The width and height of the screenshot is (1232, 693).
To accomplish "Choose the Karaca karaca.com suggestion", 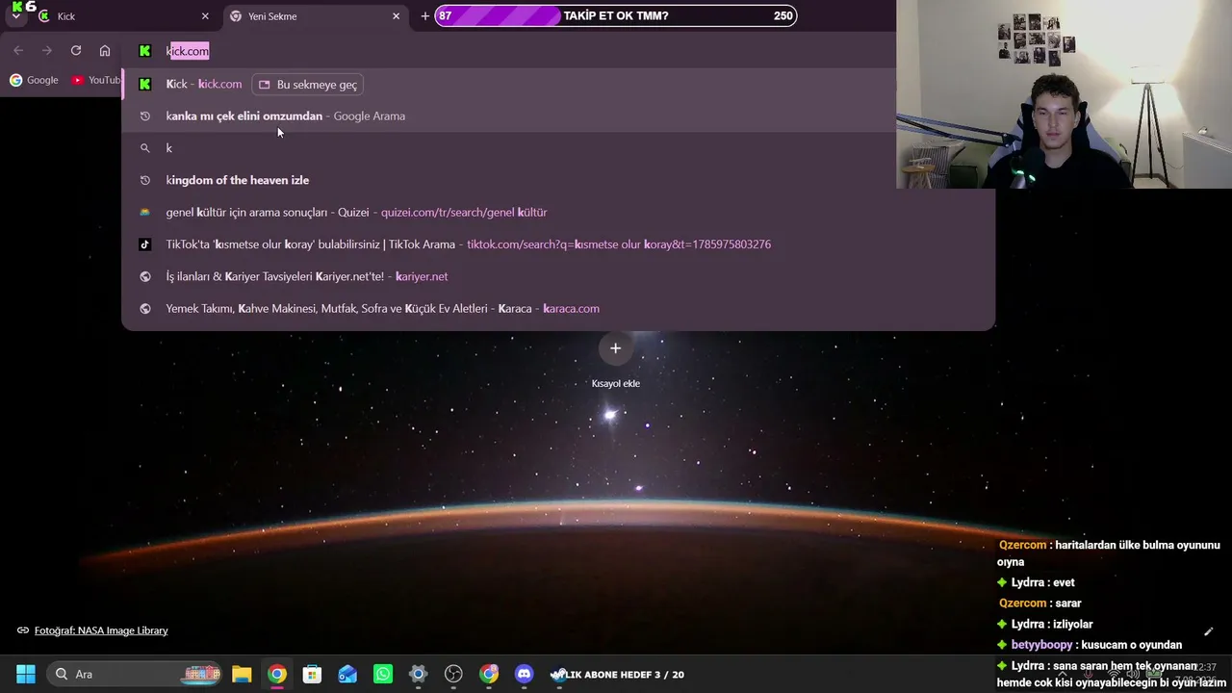I will pos(558,309).
